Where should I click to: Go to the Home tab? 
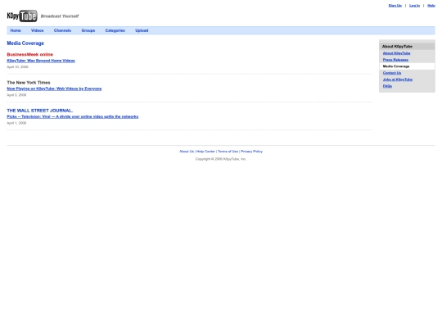coord(16,30)
